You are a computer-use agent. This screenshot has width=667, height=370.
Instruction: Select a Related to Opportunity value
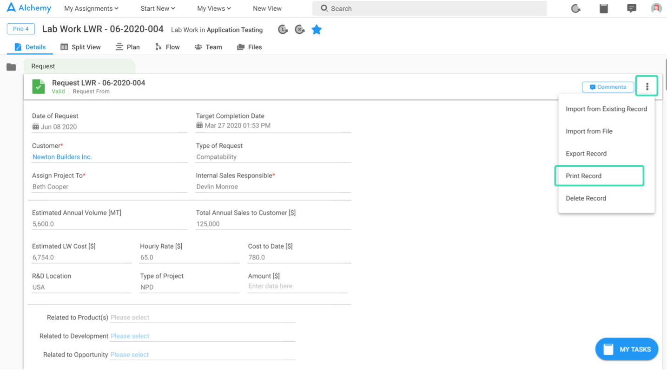(203, 355)
